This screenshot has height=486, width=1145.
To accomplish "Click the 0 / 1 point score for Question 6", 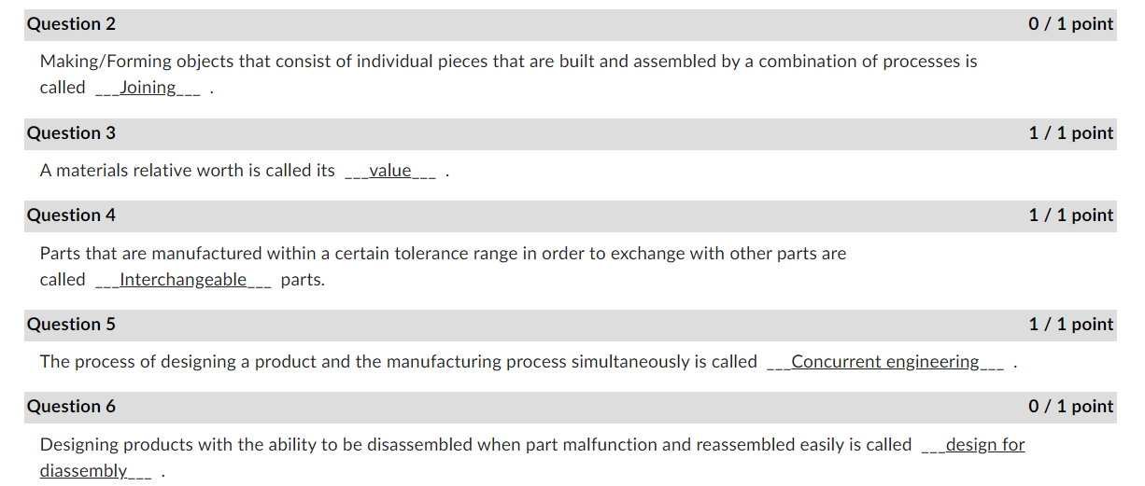I will coord(1071,407).
